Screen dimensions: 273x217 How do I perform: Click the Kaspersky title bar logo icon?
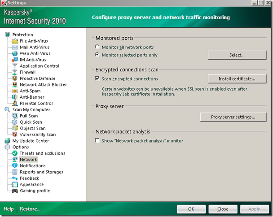point(4,3)
